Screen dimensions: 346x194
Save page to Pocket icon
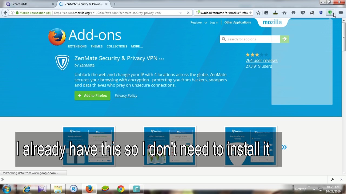click(302, 13)
